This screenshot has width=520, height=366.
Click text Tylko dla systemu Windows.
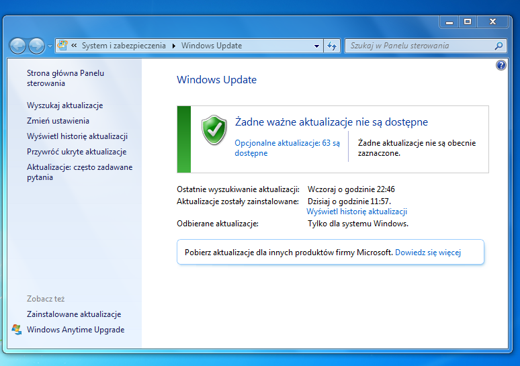coord(358,224)
